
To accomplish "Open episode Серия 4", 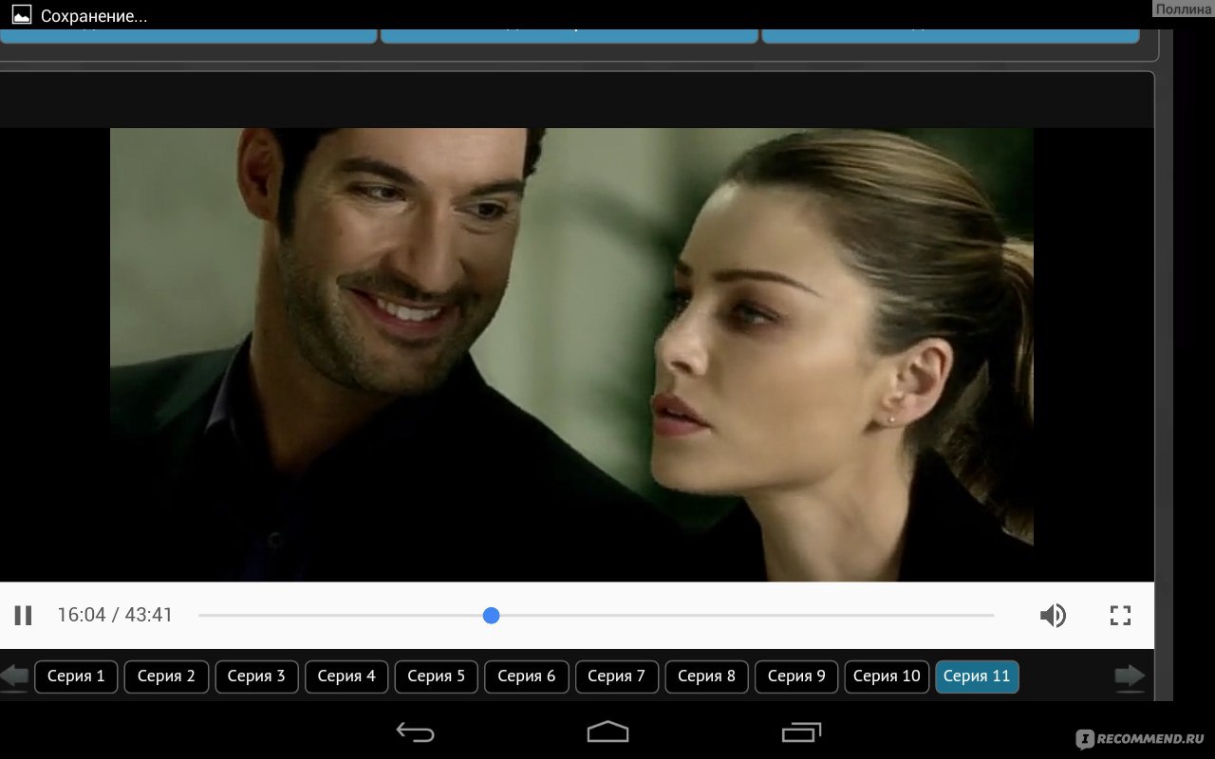I will click(x=346, y=676).
